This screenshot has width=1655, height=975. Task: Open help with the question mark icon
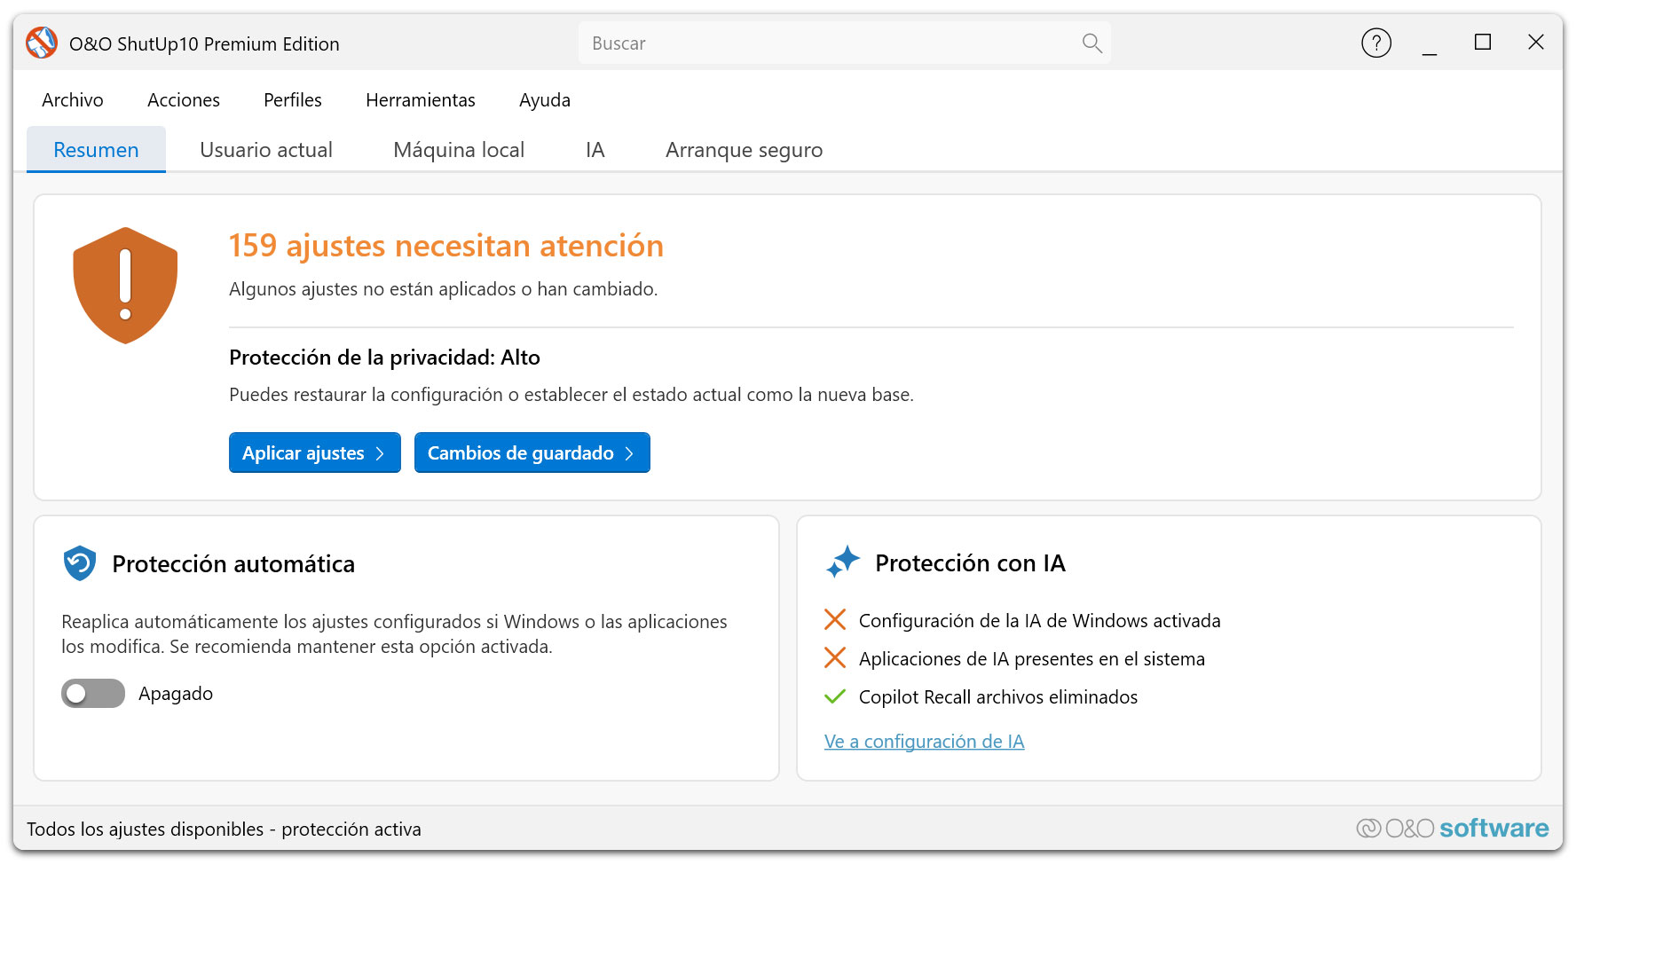coord(1376,43)
